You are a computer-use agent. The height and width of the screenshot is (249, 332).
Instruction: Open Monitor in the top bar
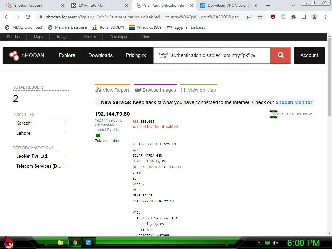point(89,37)
